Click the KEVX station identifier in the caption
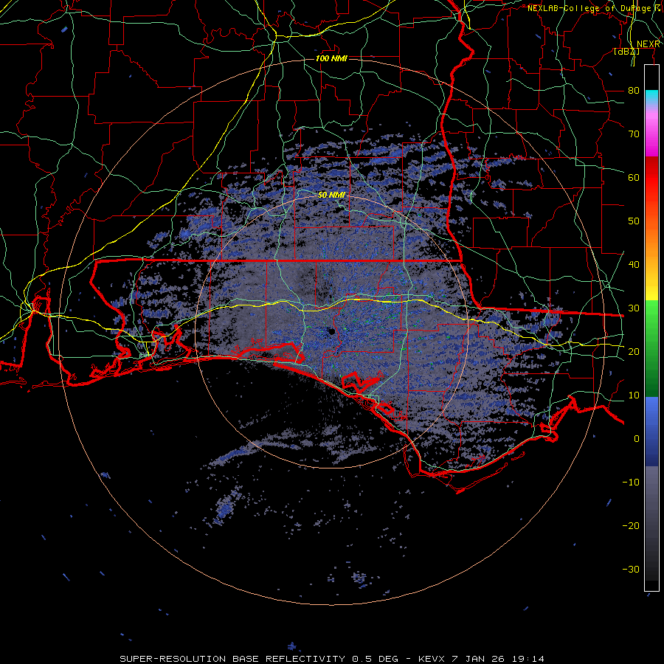Screen dimensions: 664x664 coord(432,659)
